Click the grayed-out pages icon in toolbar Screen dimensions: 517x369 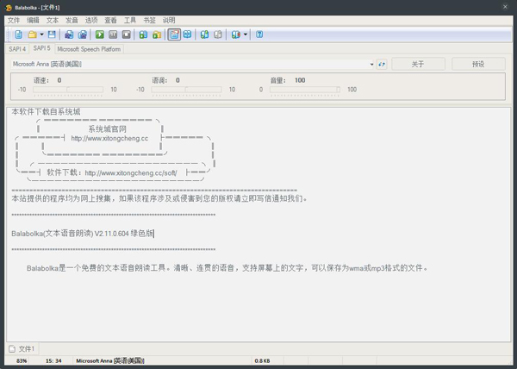(x=218, y=34)
